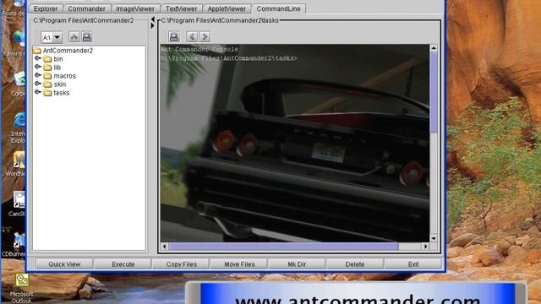Image resolution: width=541 pixels, height=304 pixels.
Task: Click the Quick View button
Action: pos(64,264)
